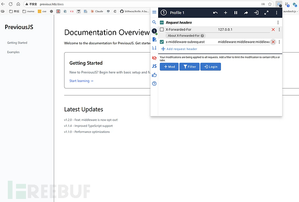This screenshot has width=299, height=202.
Task: Click the add profile file icon
Action: coord(154,40)
